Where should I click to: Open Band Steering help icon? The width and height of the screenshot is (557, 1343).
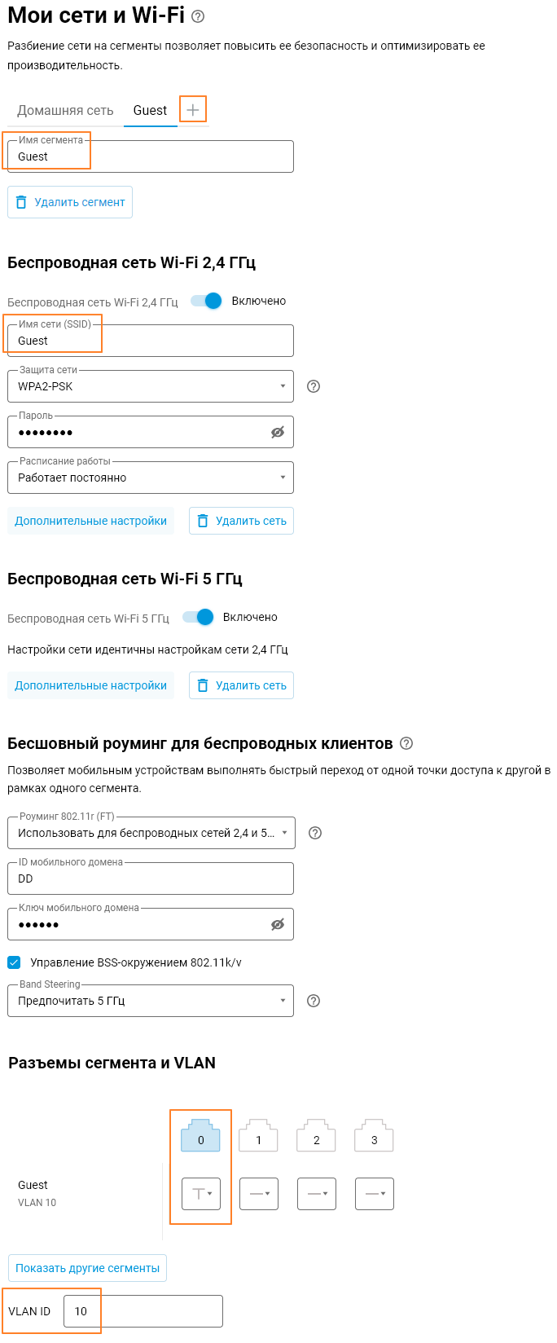click(x=314, y=1001)
